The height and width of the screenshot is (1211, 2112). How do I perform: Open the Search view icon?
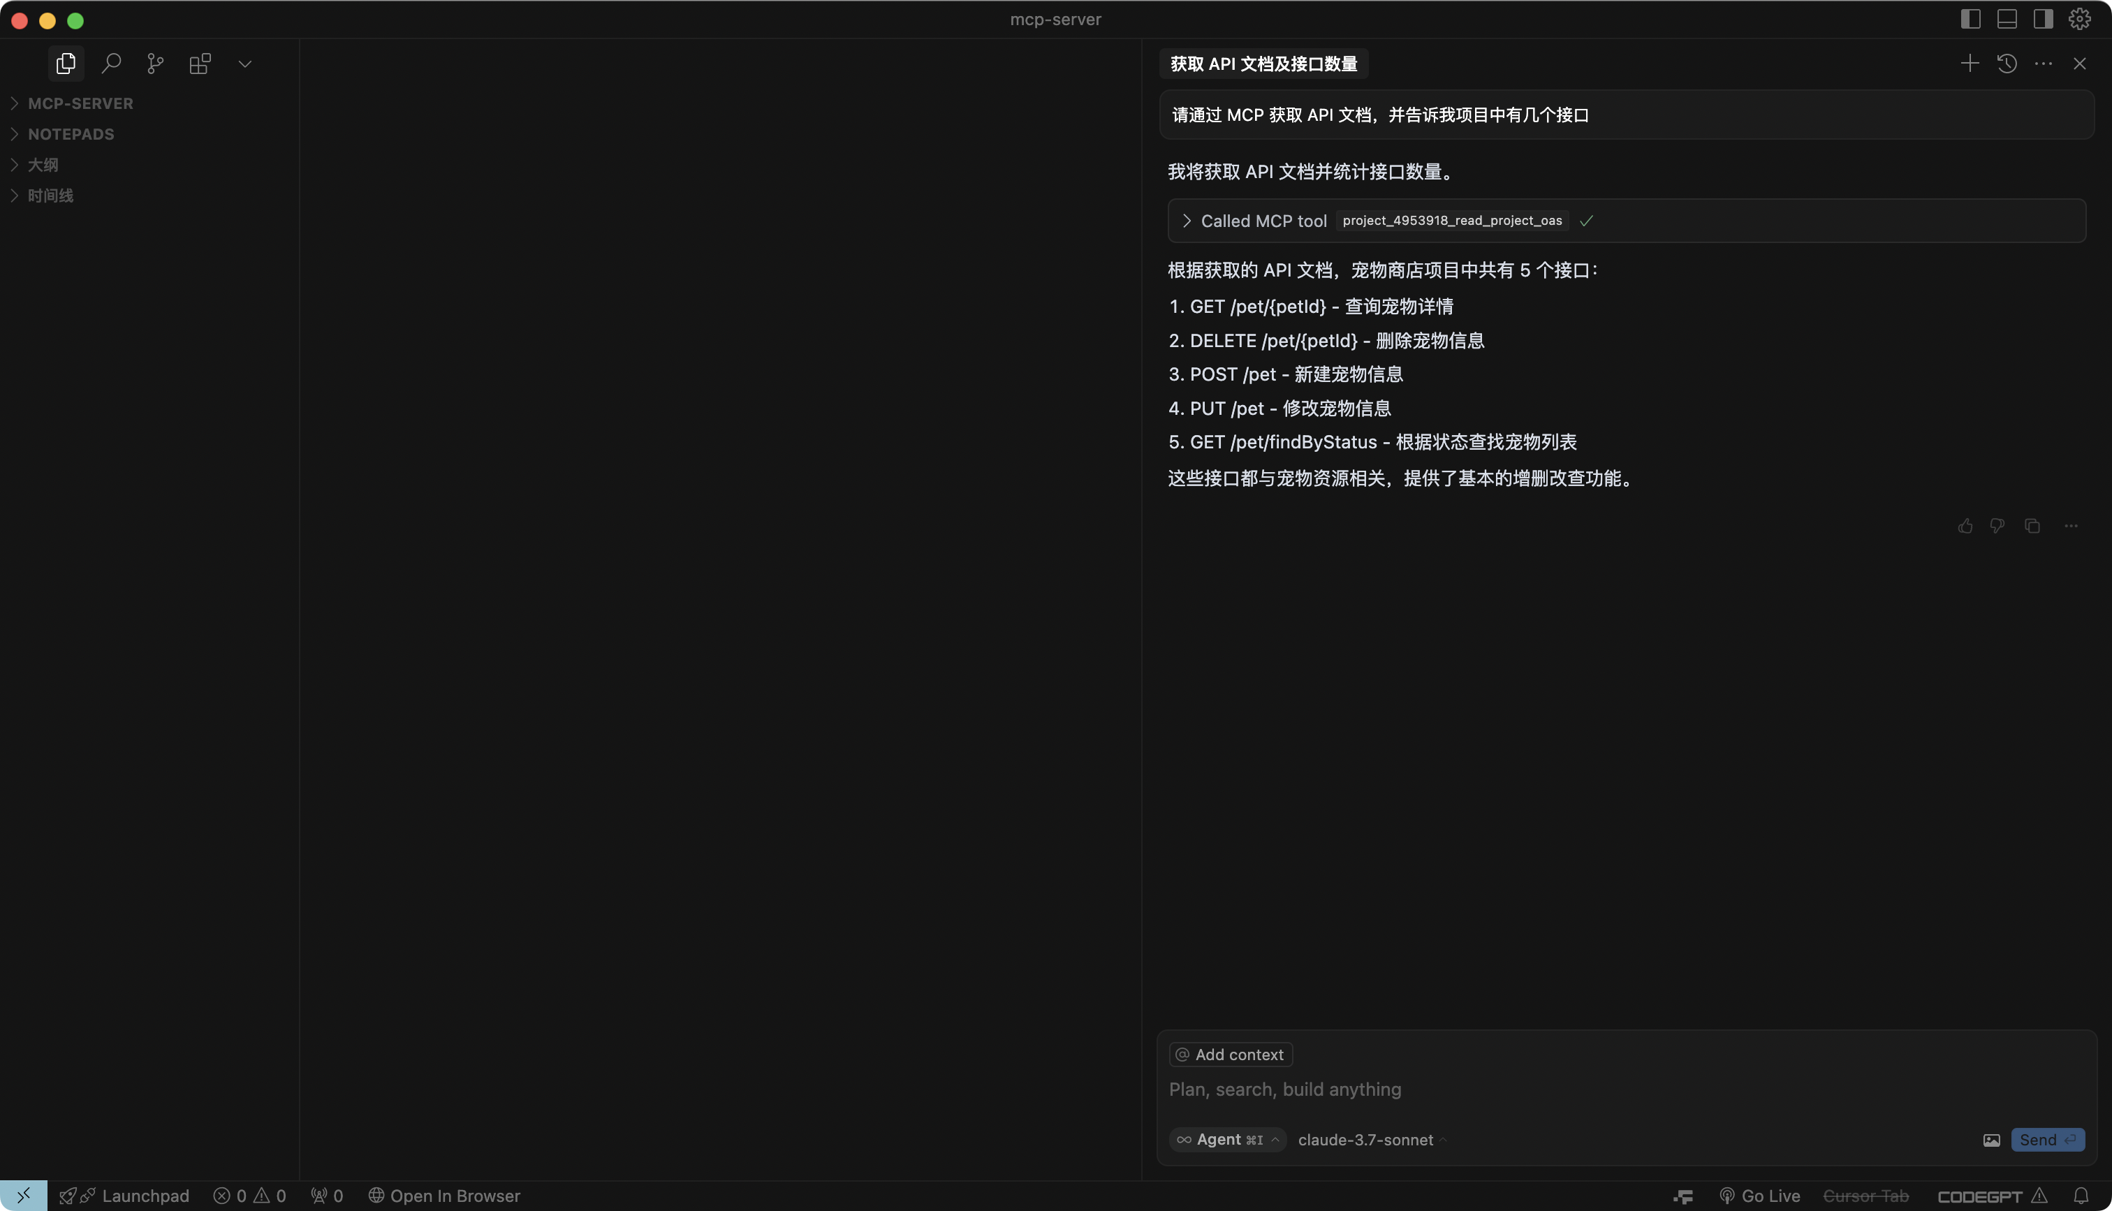(x=110, y=64)
